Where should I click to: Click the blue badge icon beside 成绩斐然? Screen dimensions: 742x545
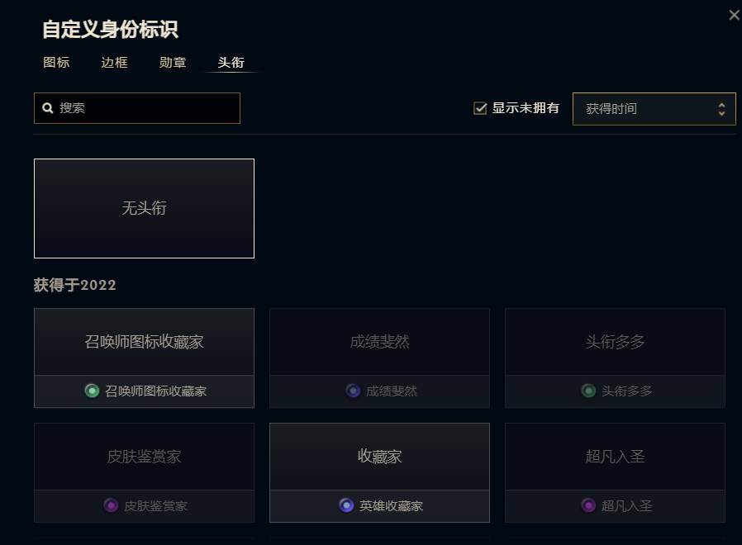click(353, 391)
